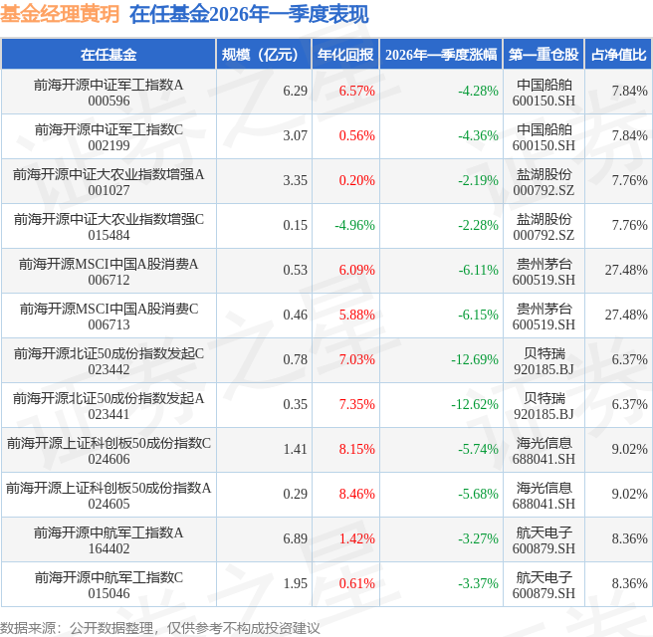The image size is (653, 637).
Task: Click the 6.89 fund size value
Action: tap(296, 538)
